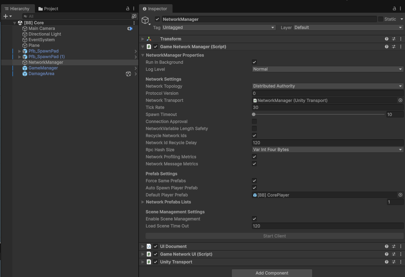405x277 pixels.
Task: Open the Log Level dropdown
Action: pyautogui.click(x=327, y=69)
